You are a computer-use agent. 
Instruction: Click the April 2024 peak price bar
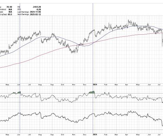(128, 22)
